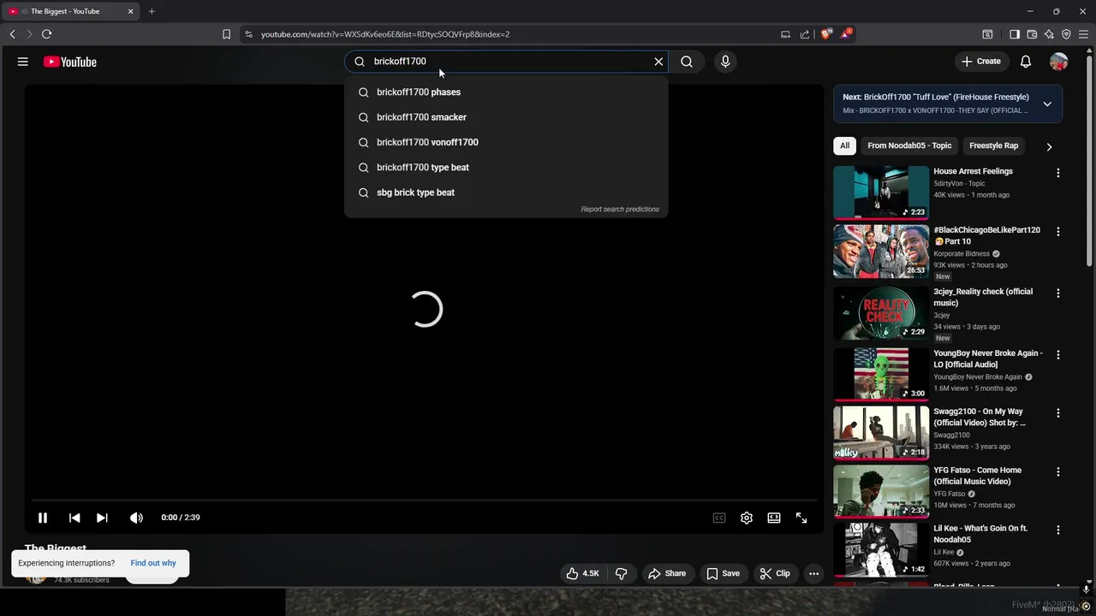Viewport: 1096px width, 616px height.
Task: Save the video to a playlist
Action: click(x=724, y=574)
